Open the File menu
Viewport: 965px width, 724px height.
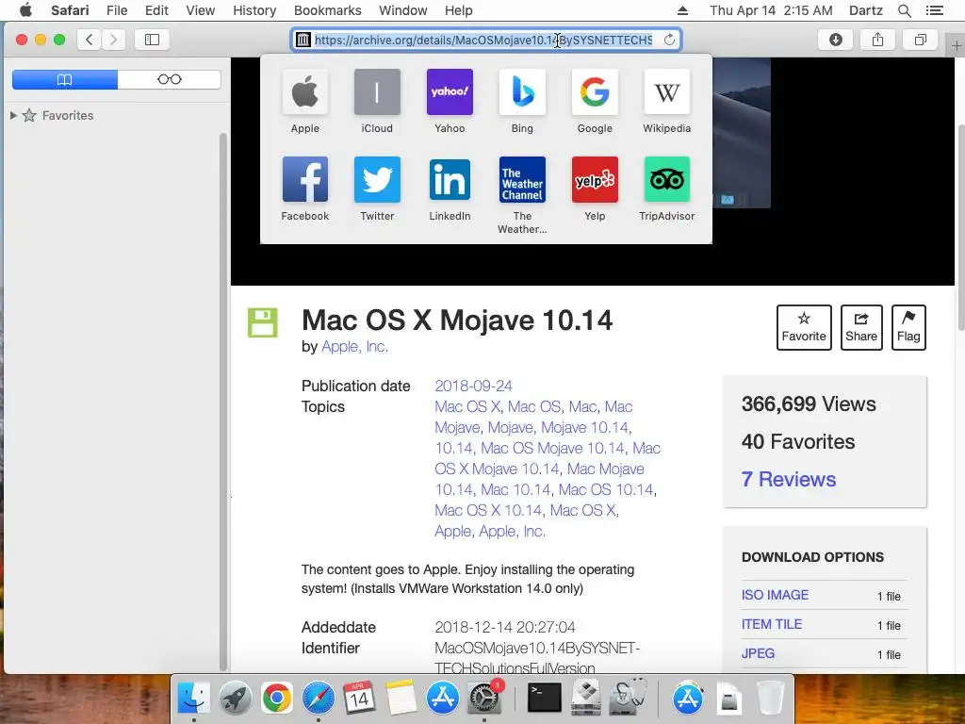pyautogui.click(x=116, y=10)
